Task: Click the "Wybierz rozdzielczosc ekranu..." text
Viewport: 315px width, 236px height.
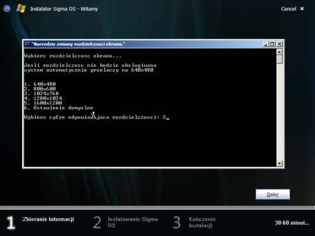Action: click(72, 56)
